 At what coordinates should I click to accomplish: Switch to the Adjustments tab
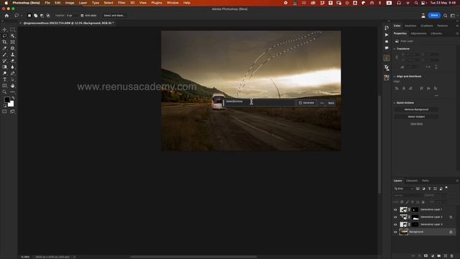click(418, 34)
